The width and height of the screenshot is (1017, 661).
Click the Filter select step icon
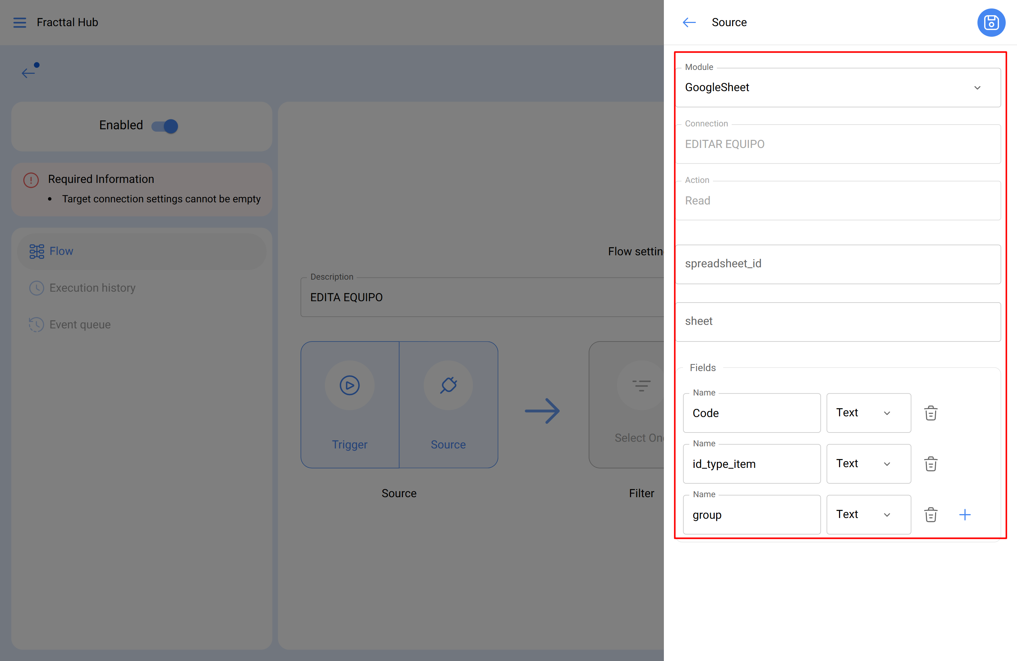pyautogui.click(x=641, y=385)
